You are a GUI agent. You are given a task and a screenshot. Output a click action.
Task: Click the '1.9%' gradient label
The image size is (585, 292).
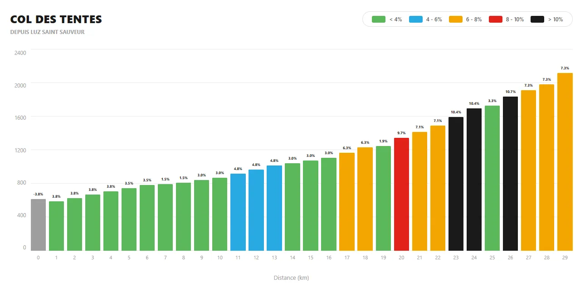[383, 141]
